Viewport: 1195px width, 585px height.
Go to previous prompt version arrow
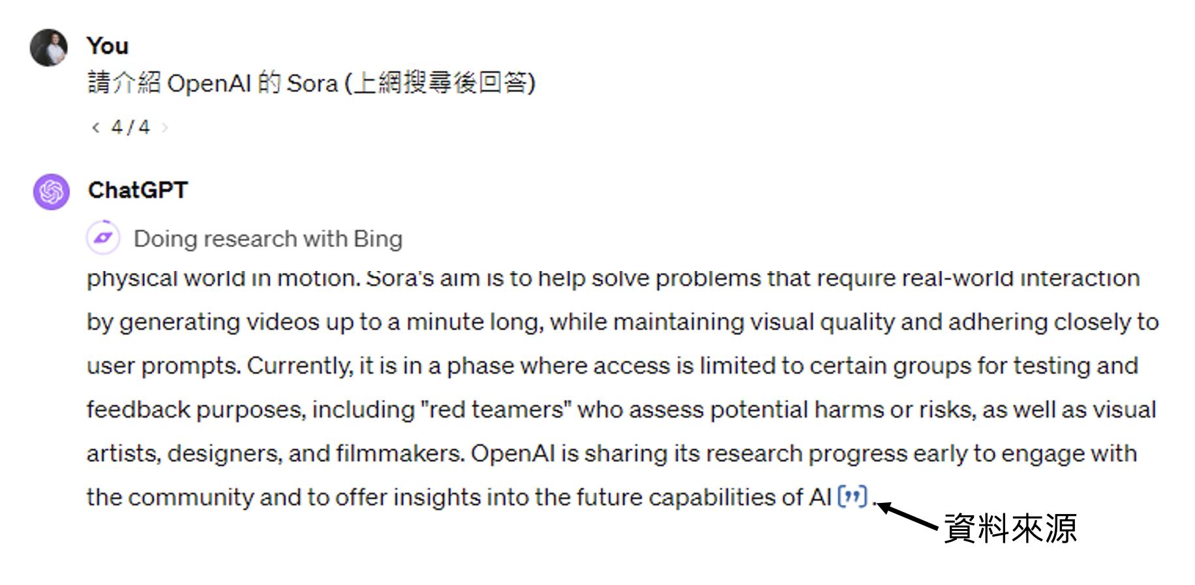pyautogui.click(x=96, y=128)
